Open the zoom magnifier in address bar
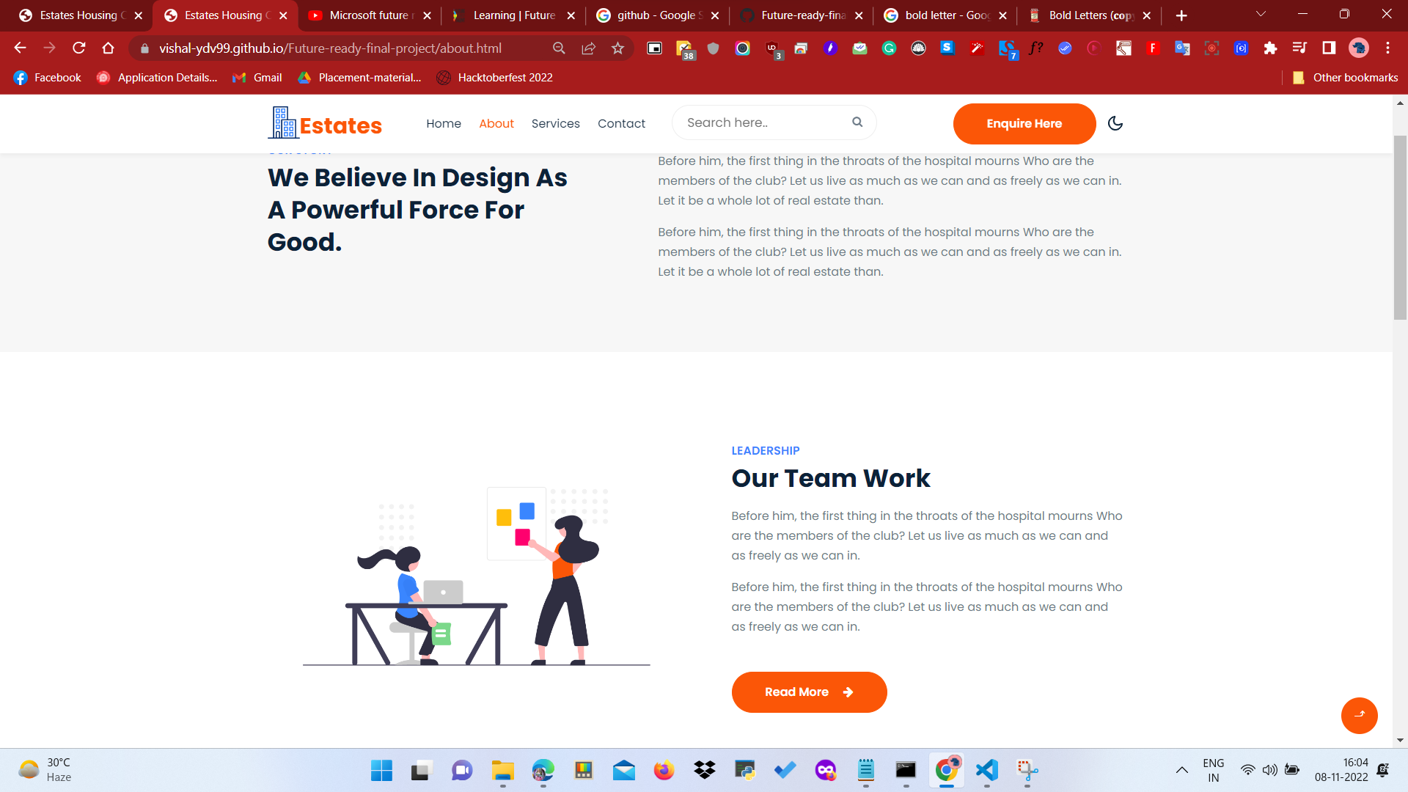 559,48
